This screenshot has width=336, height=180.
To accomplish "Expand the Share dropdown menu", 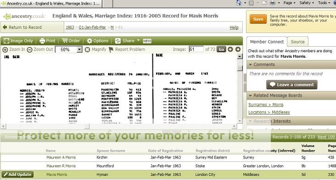I will (138, 40).
